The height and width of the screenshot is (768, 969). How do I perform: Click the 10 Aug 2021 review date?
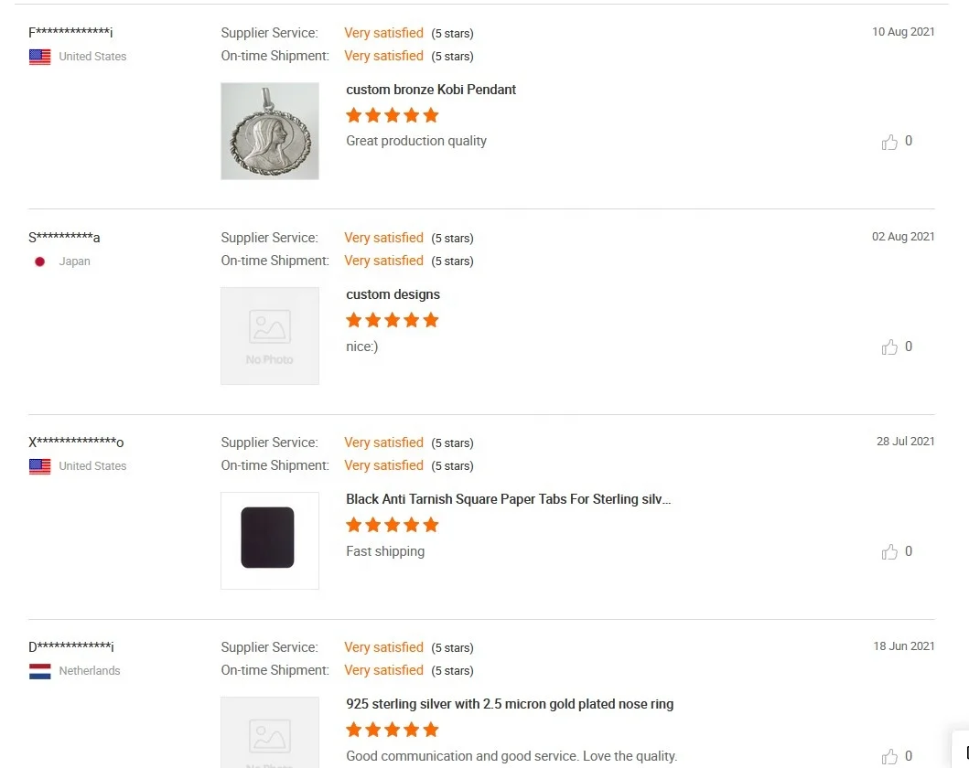coord(903,32)
